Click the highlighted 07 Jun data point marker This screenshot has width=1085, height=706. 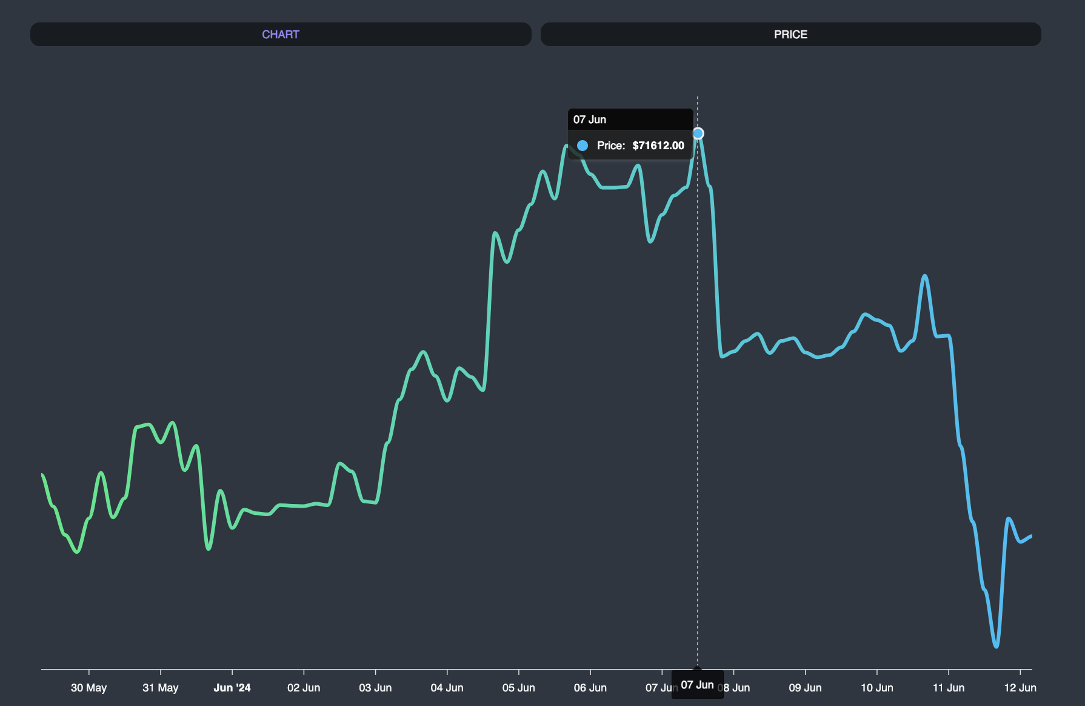click(x=698, y=133)
